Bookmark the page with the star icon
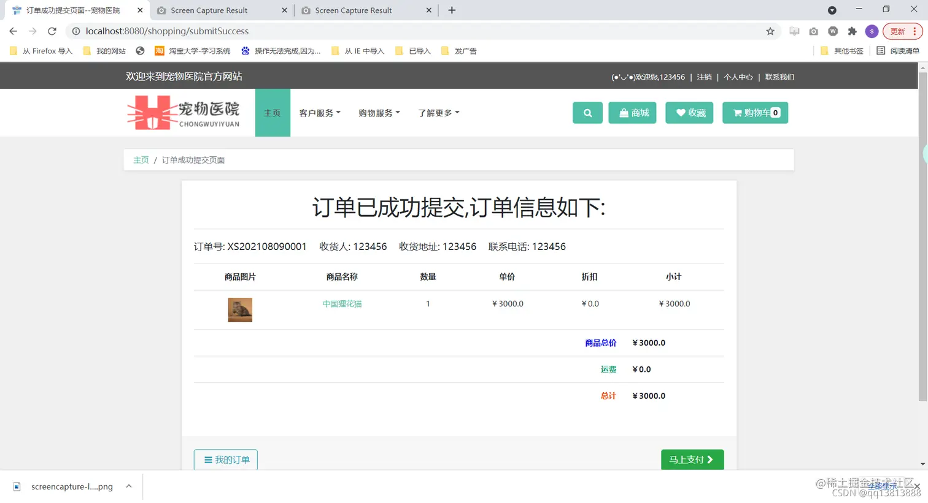Image resolution: width=928 pixels, height=503 pixels. coord(770,31)
